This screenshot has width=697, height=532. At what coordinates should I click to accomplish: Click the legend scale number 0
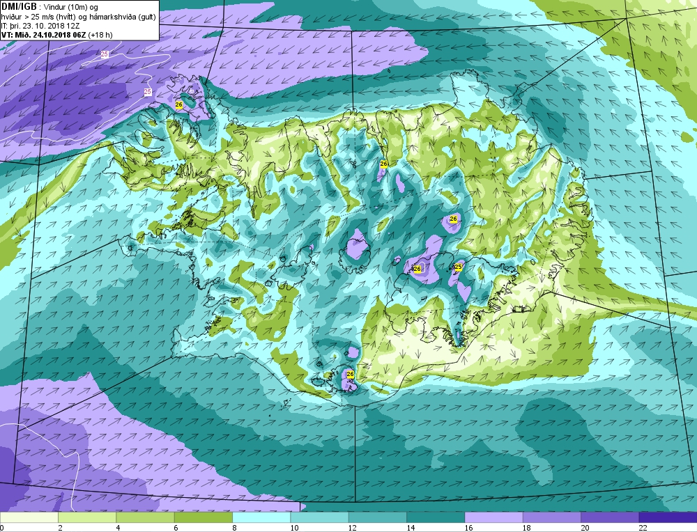coord(2,528)
